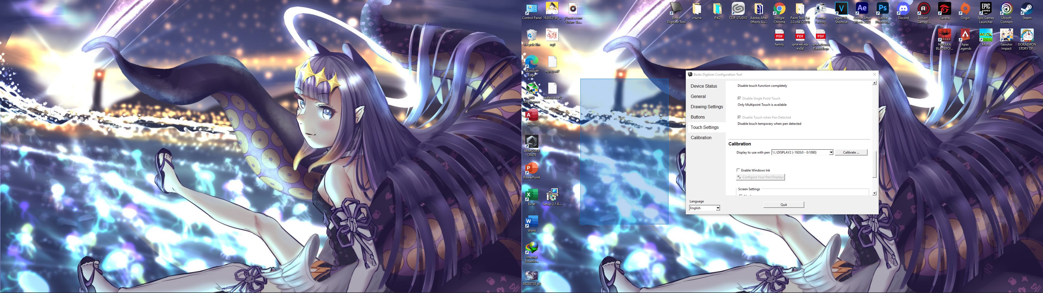This screenshot has height=293, width=1043.
Task: Enable Windows Ink checkbox
Action: pyautogui.click(x=738, y=170)
